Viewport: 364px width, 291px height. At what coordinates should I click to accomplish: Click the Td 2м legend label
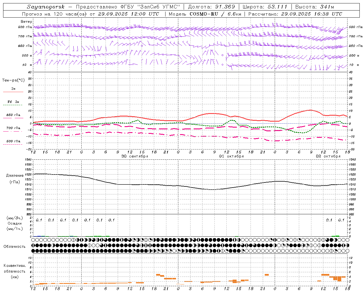[13, 102]
